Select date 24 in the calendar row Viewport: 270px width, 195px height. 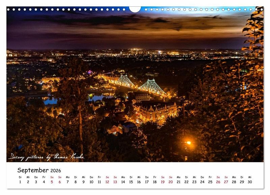coord(202,182)
